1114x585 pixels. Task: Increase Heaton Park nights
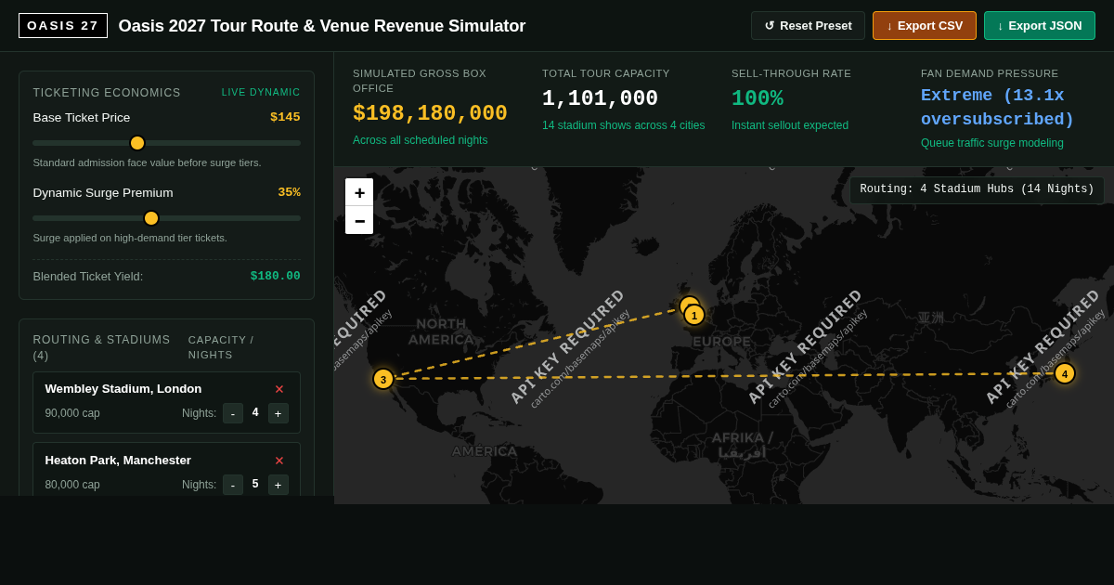click(278, 485)
